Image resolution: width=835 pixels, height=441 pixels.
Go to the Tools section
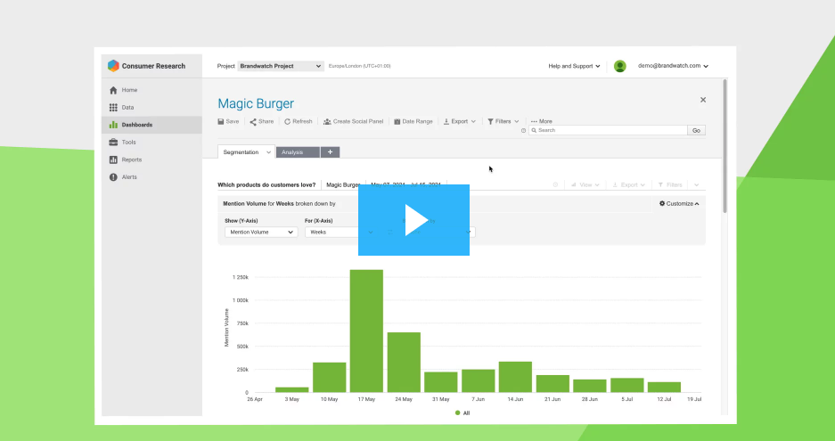click(128, 143)
